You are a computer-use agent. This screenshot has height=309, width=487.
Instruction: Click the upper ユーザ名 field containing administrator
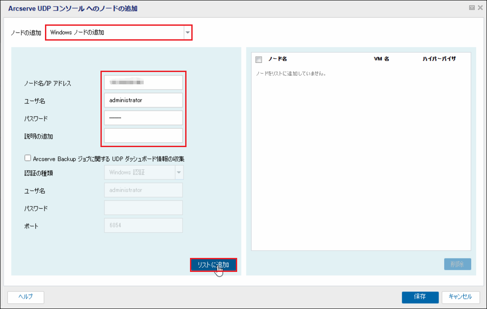(x=143, y=100)
